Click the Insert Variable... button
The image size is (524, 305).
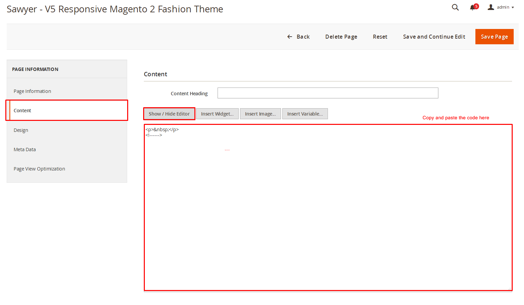(x=305, y=114)
